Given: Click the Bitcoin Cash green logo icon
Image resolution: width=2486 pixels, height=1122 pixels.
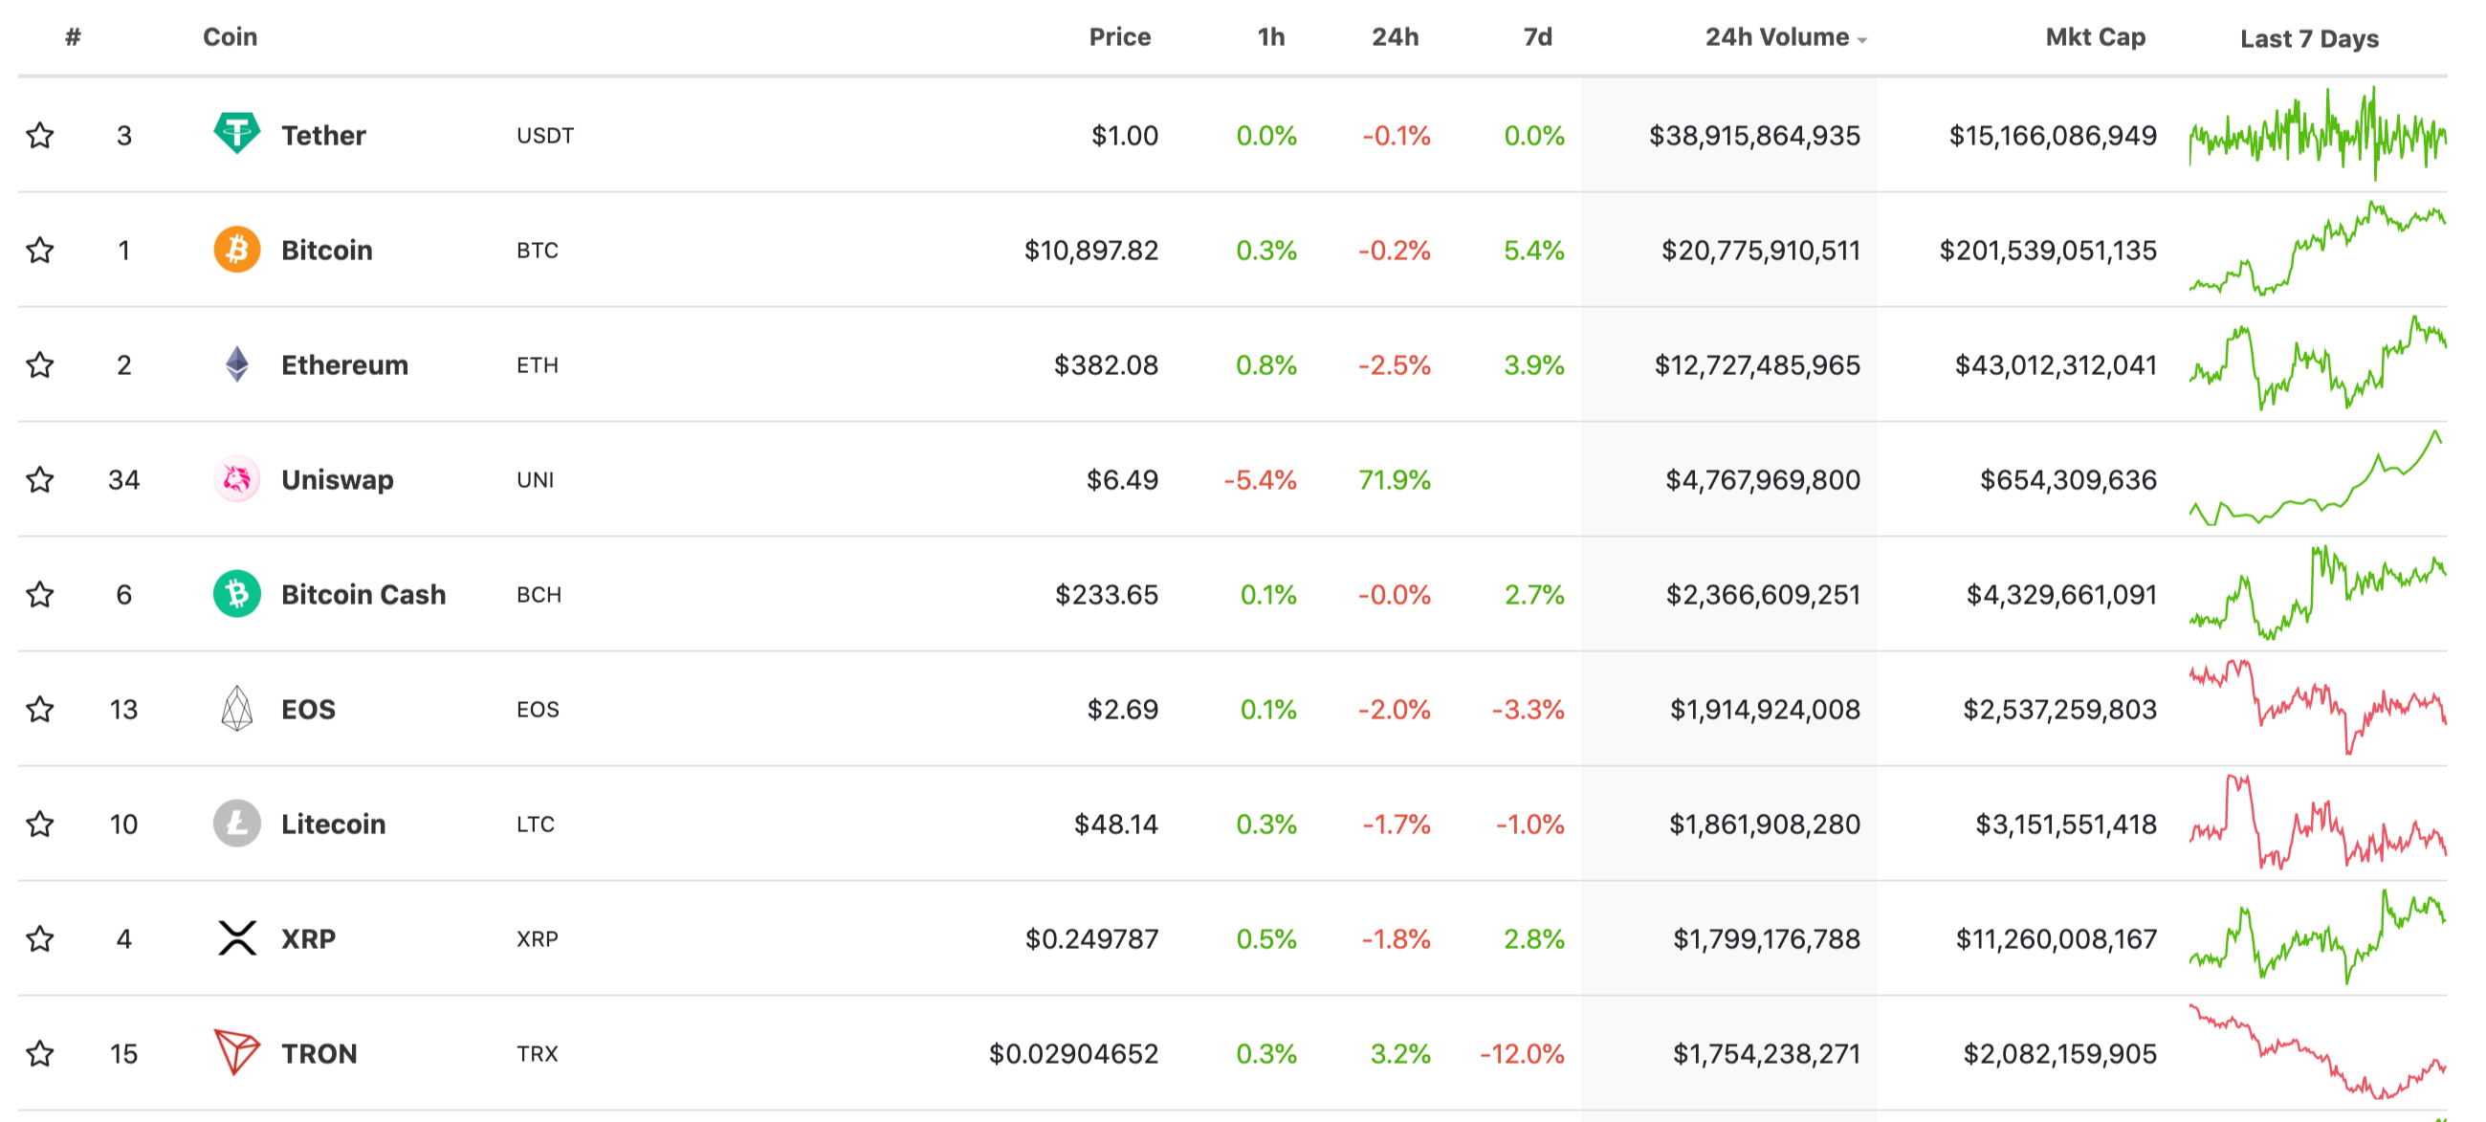Looking at the screenshot, I should tap(236, 594).
